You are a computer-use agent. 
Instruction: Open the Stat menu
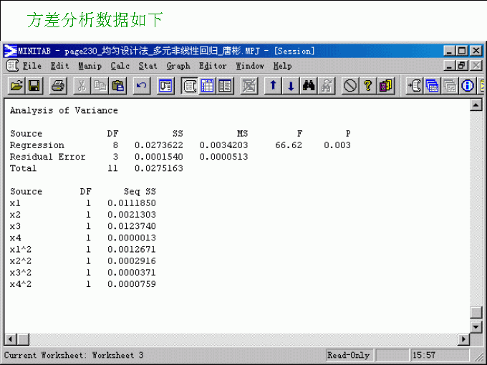tap(148, 66)
